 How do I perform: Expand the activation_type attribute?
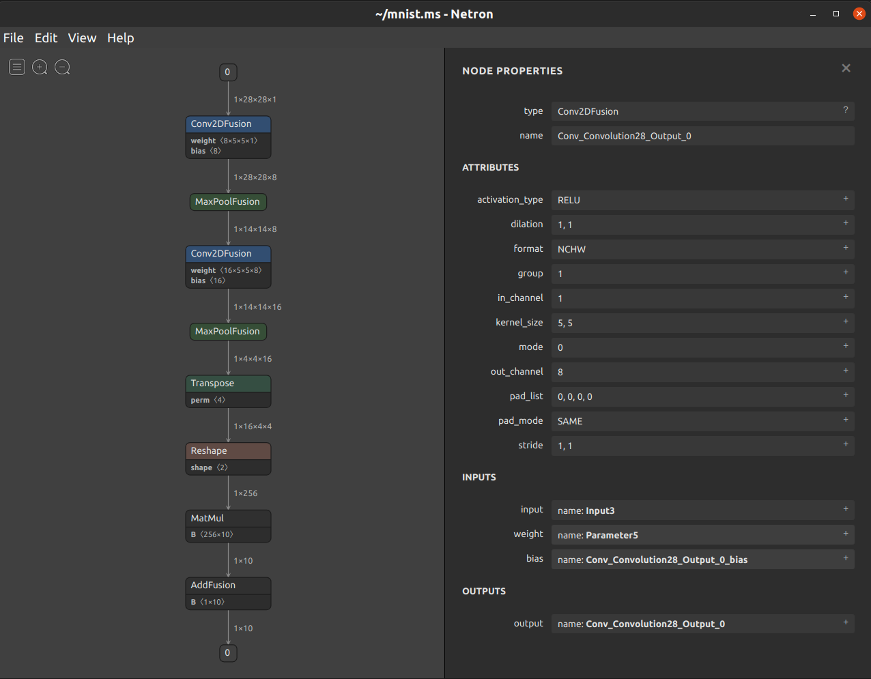(x=845, y=199)
